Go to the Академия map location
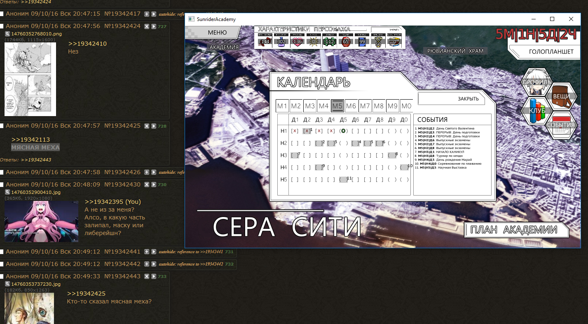The image size is (588, 324). point(224,47)
